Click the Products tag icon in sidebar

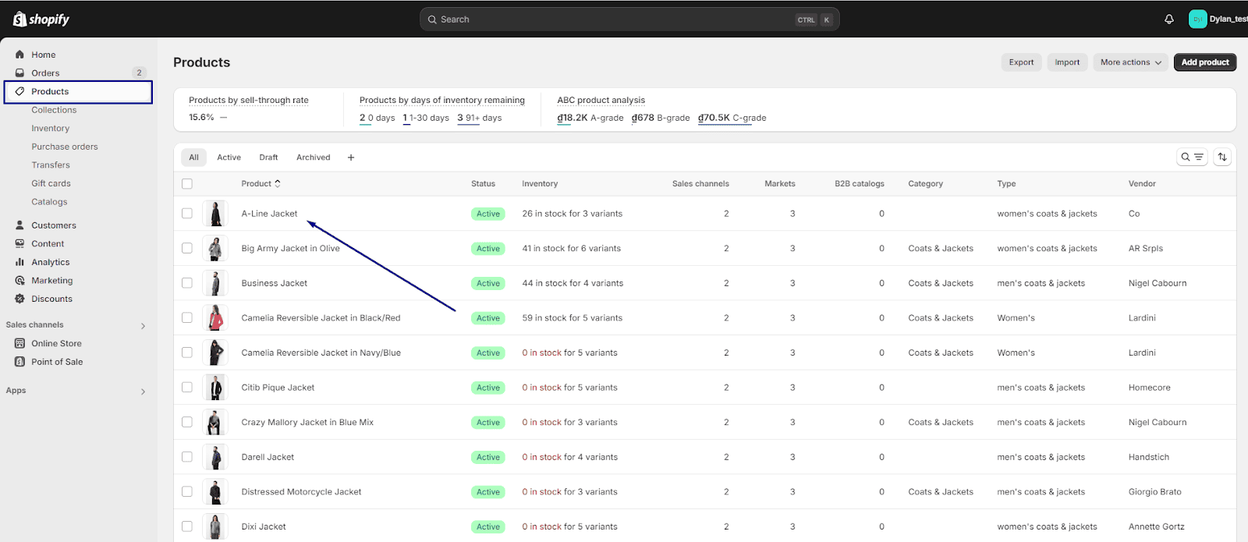pyautogui.click(x=19, y=91)
